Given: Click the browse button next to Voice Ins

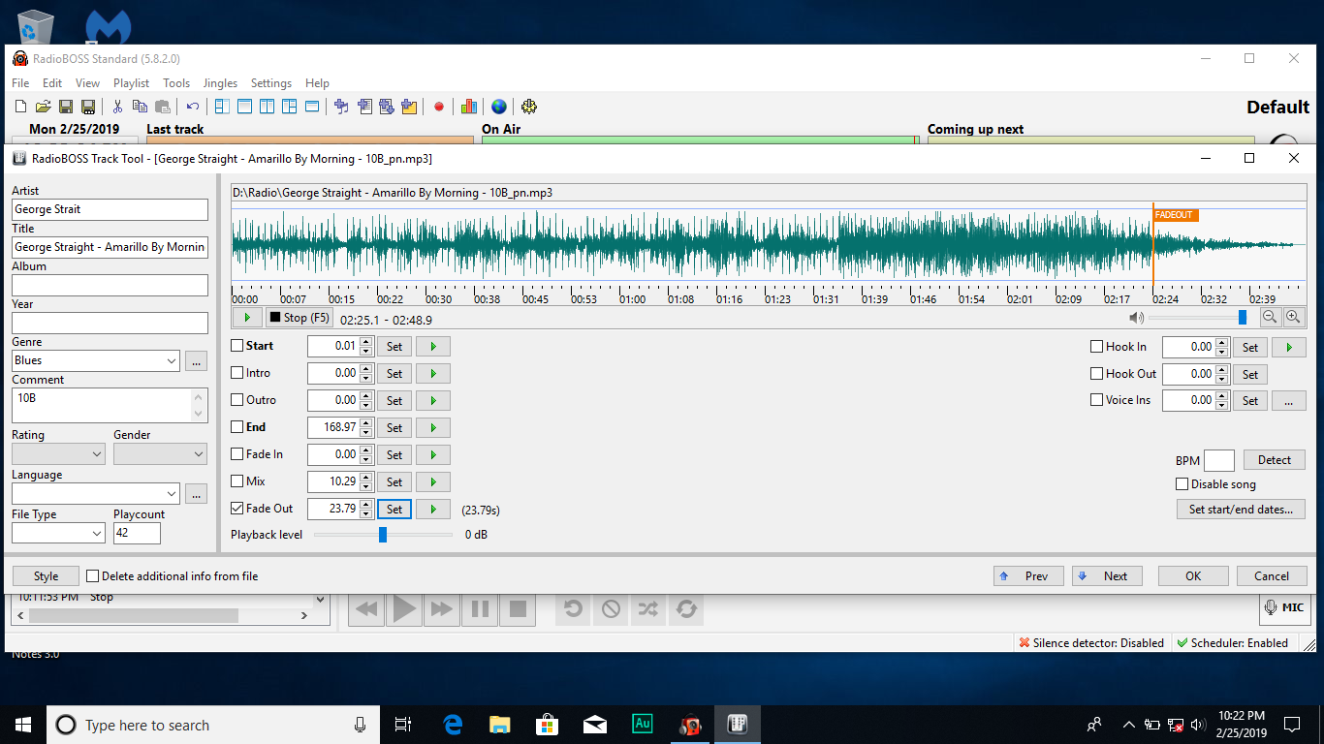Looking at the screenshot, I should [1288, 400].
